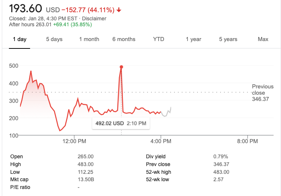Switch to the 1 year tab
The image size is (281, 196).
193,39
